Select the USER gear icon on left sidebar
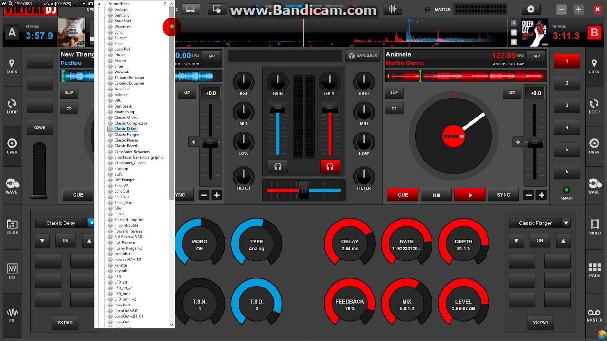This screenshot has width=607, height=341. [x=12, y=146]
